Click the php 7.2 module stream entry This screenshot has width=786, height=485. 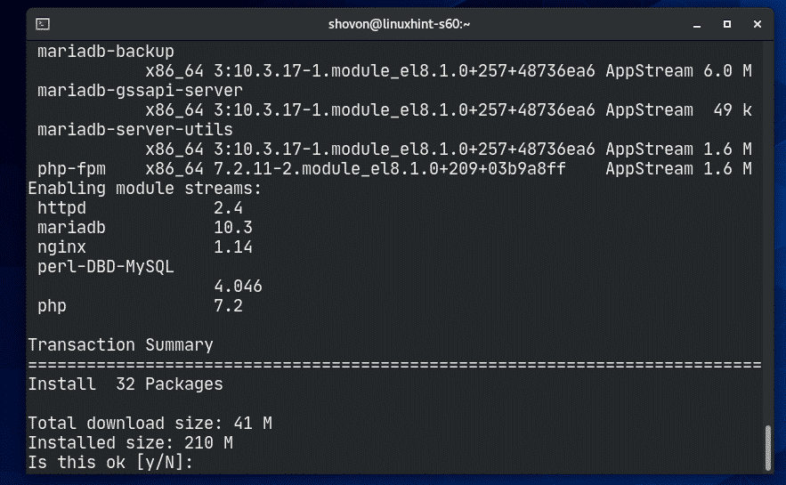[52, 305]
